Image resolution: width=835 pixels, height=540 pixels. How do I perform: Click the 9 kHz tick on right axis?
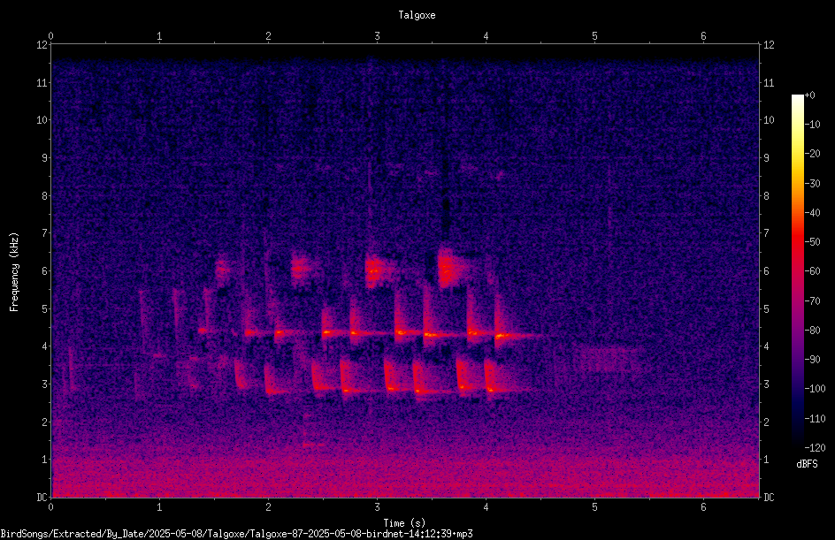point(766,157)
